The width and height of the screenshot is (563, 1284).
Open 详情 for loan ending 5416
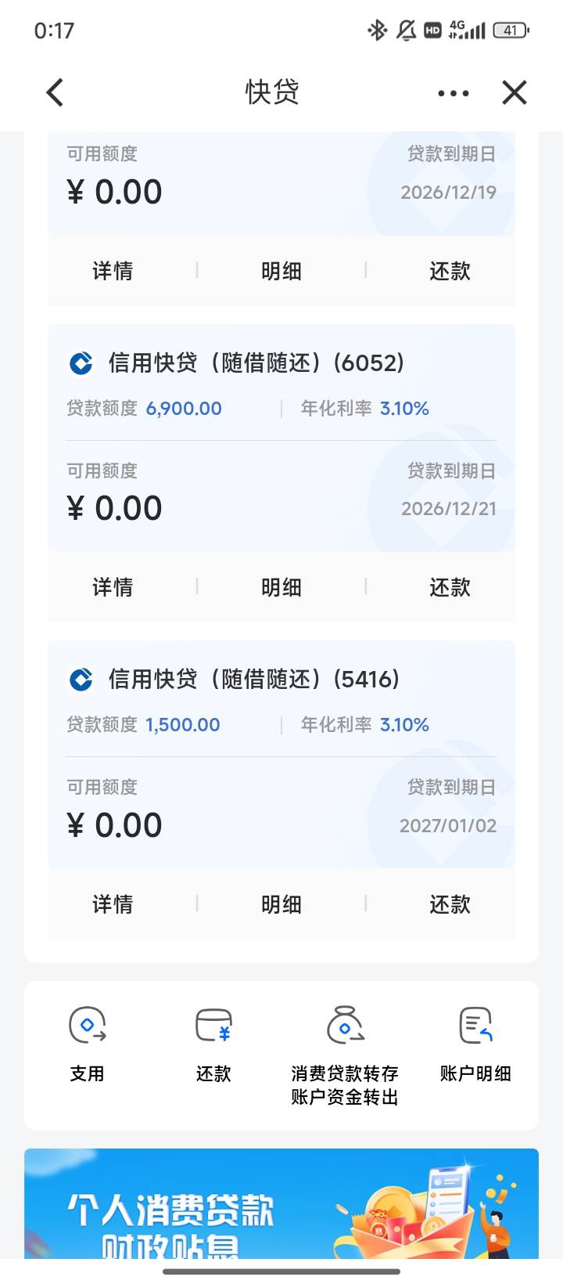[113, 904]
